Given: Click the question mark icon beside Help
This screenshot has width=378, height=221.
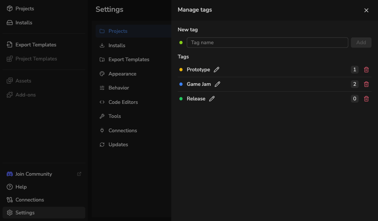Looking at the screenshot, I should pos(10,187).
